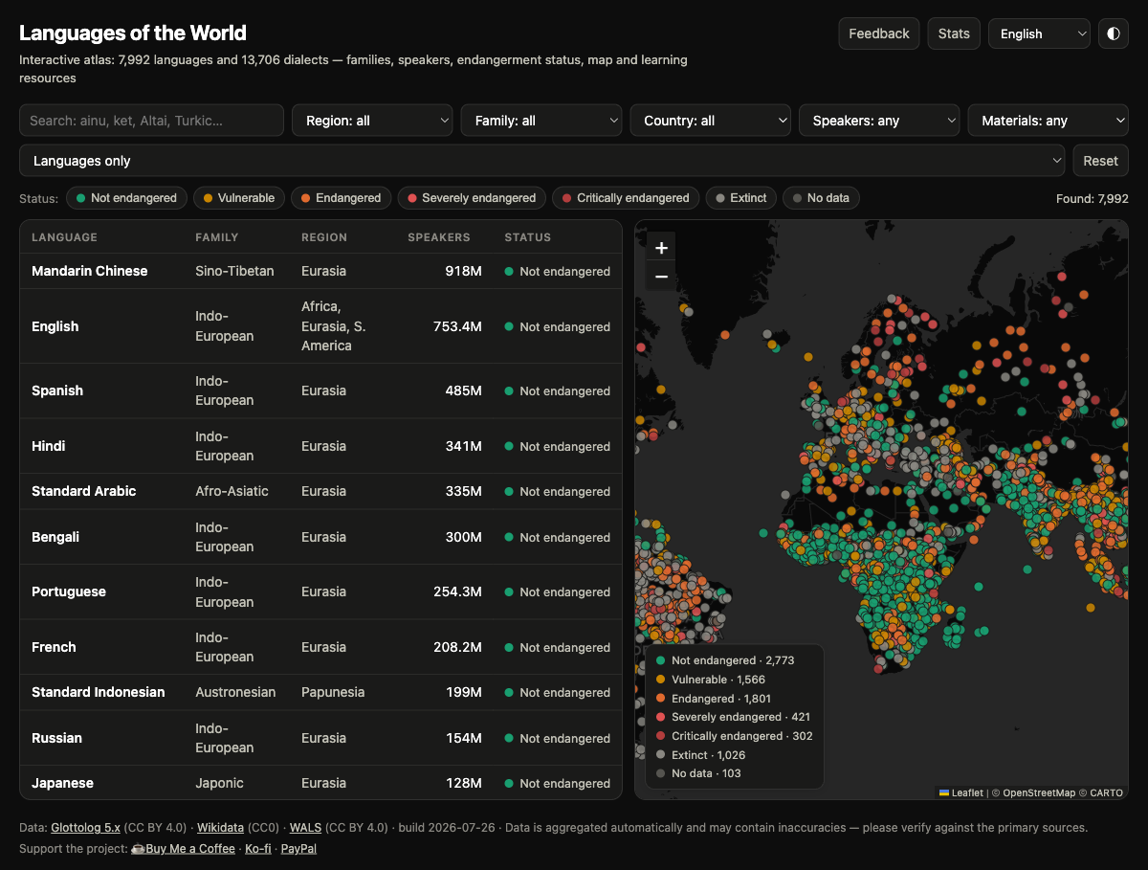The width and height of the screenshot is (1148, 870).
Task: Toggle the Severely endangered status filter
Action: click(x=472, y=198)
